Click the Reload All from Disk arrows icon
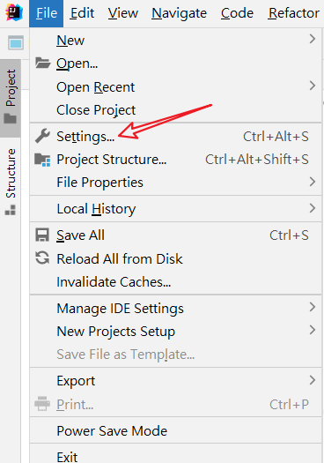The width and height of the screenshot is (324, 463). 42,258
